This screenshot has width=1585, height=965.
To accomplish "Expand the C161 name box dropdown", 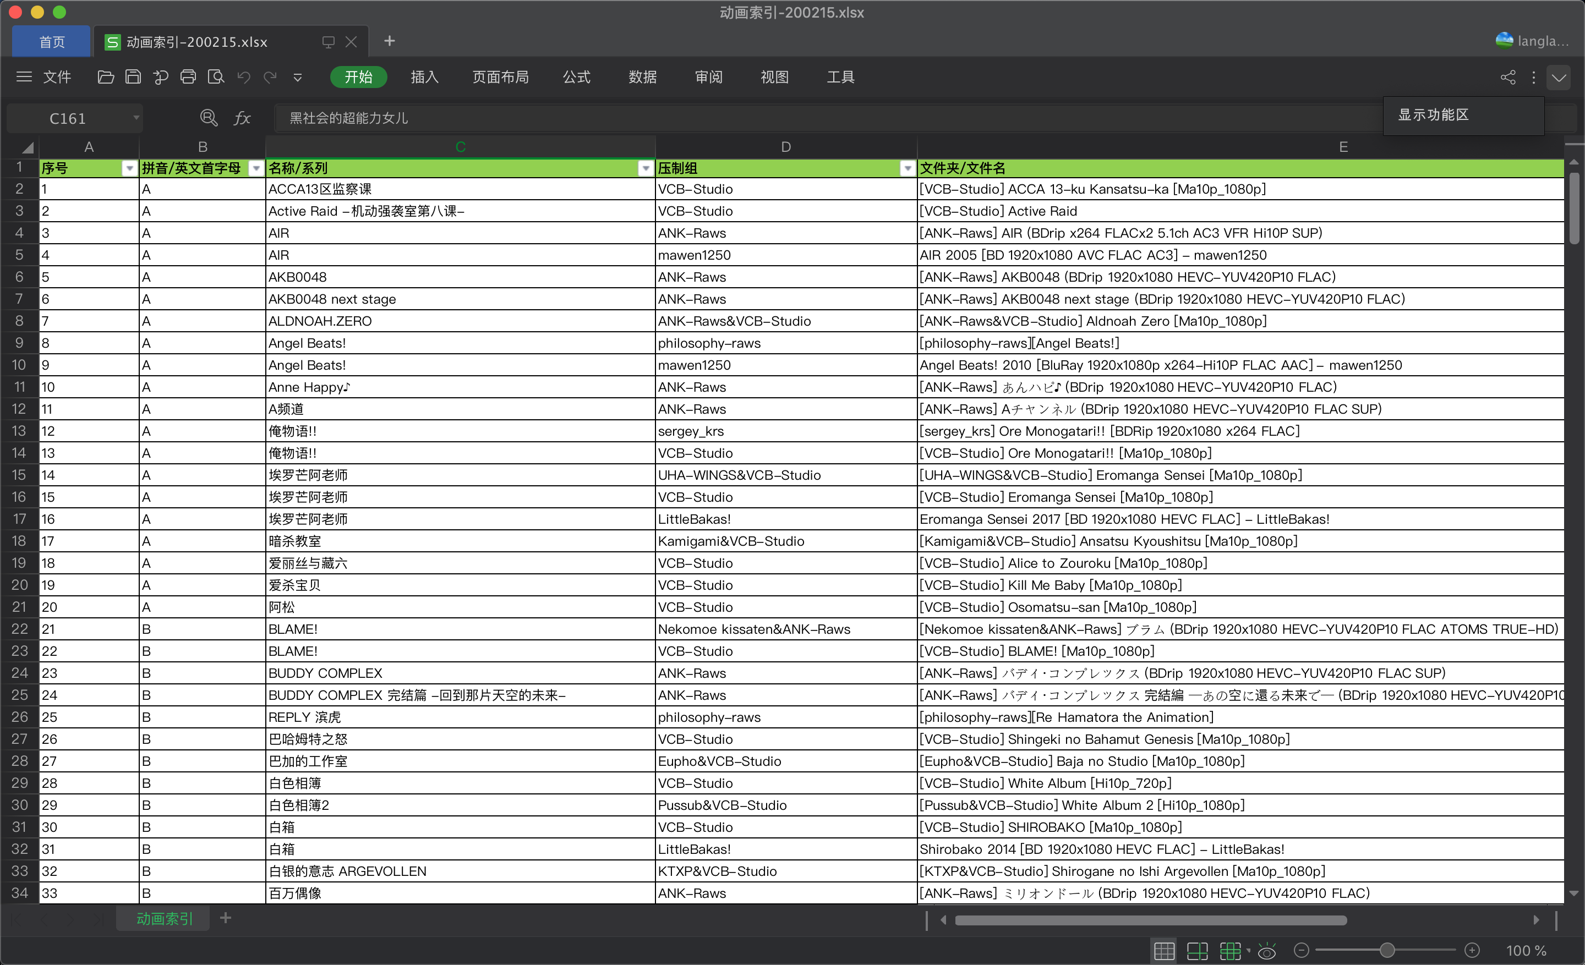I will point(136,118).
